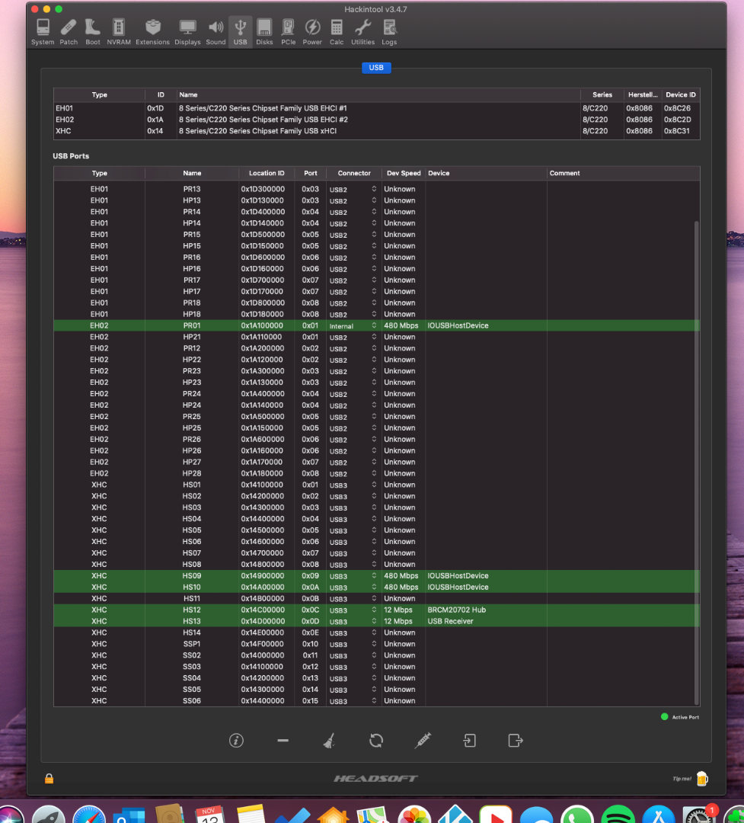Click the blue USB tab
744x823 pixels.
376,68
